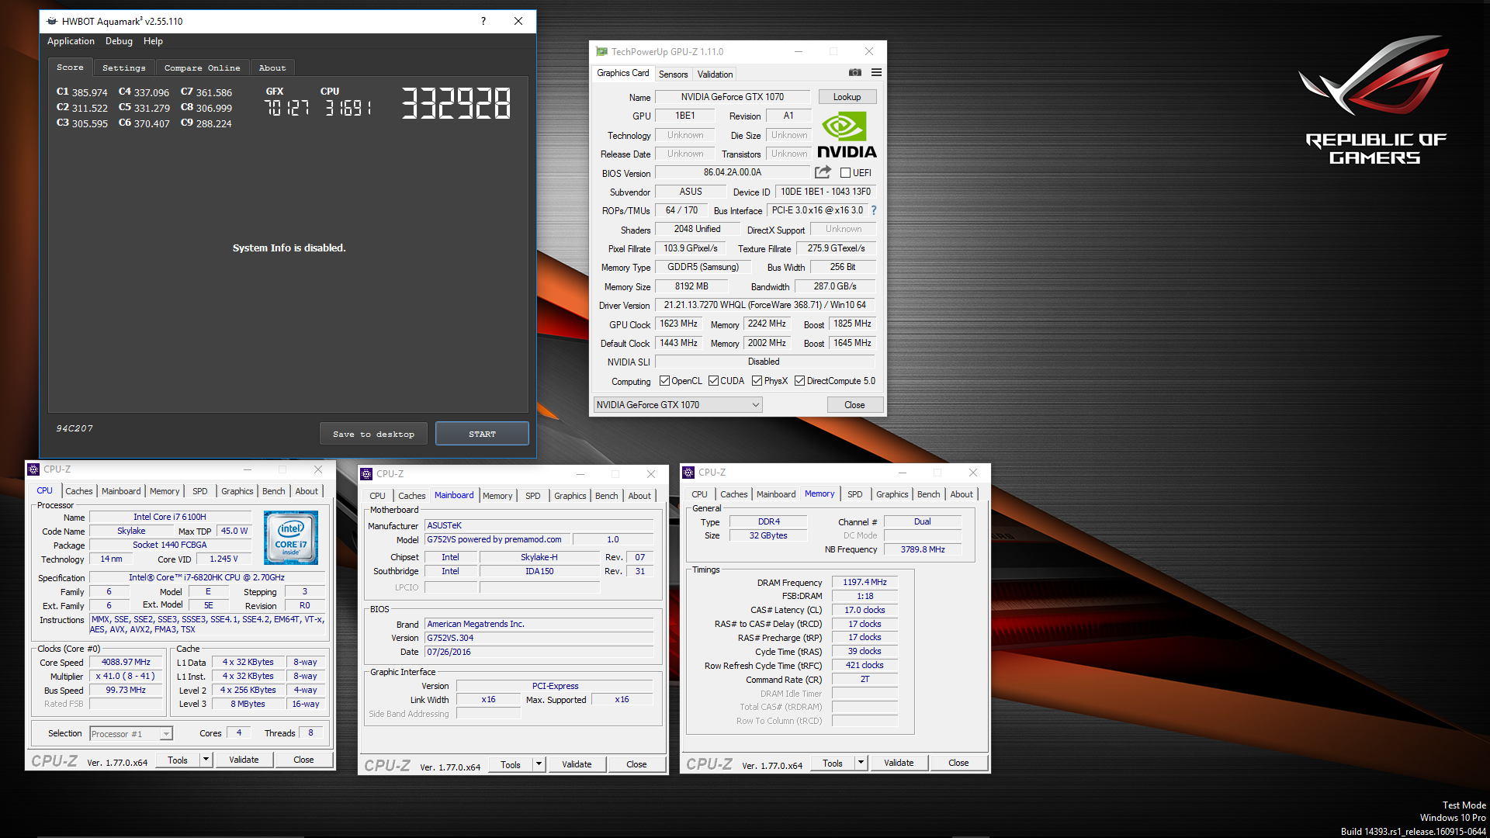Open Bench tab in CPU-Z Memory window
The image size is (1490, 838).
(928, 494)
